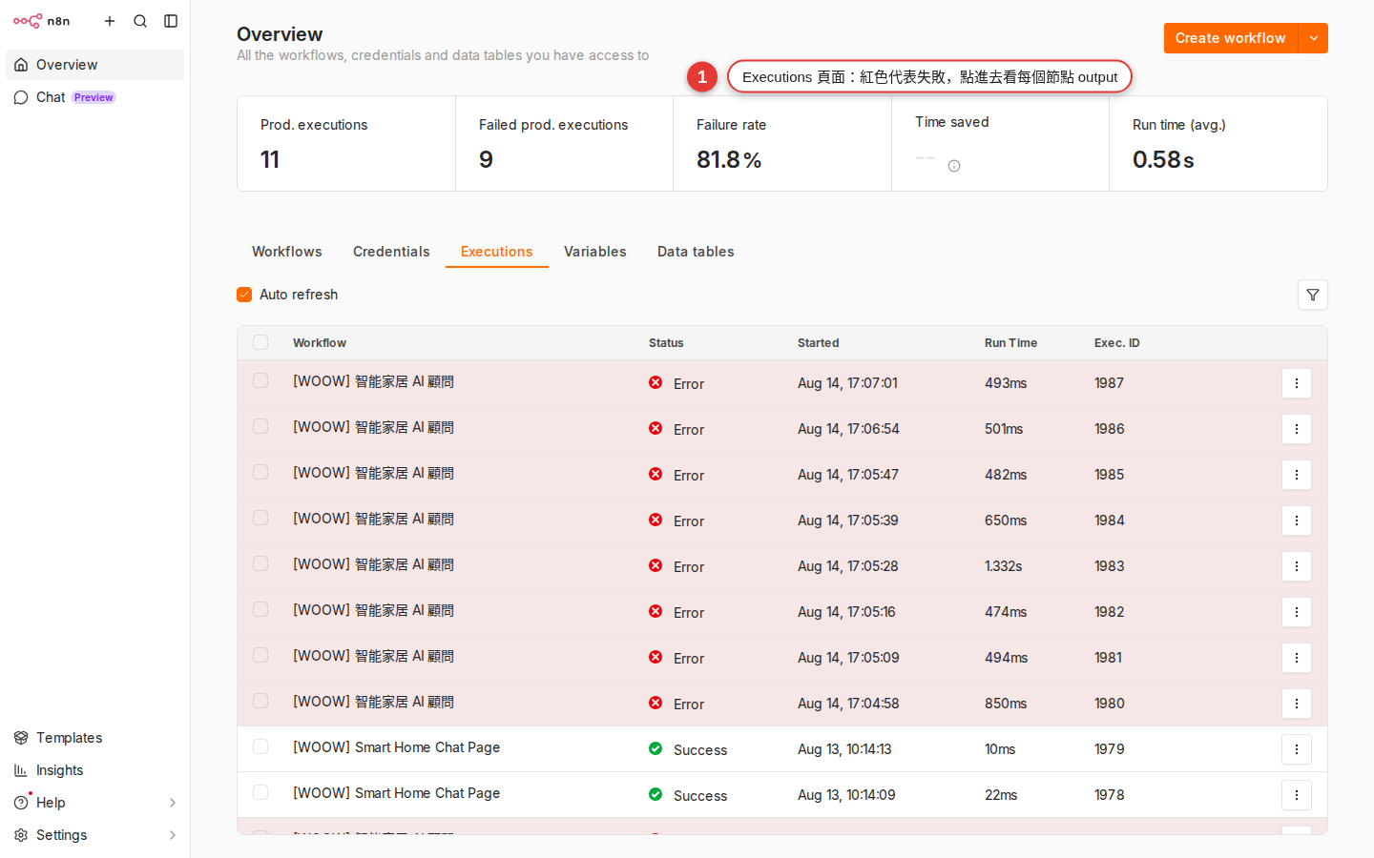
Task: Click run time 850ms
Action: [1006, 704]
